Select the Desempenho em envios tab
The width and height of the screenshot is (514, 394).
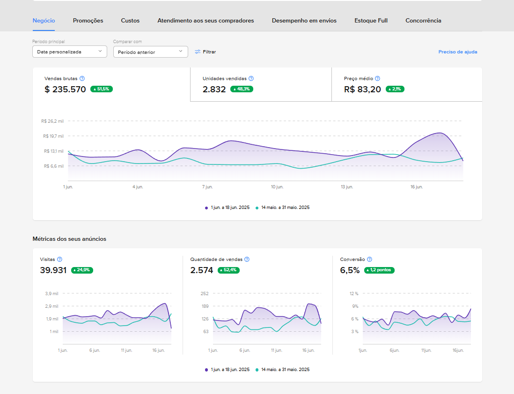click(x=304, y=21)
